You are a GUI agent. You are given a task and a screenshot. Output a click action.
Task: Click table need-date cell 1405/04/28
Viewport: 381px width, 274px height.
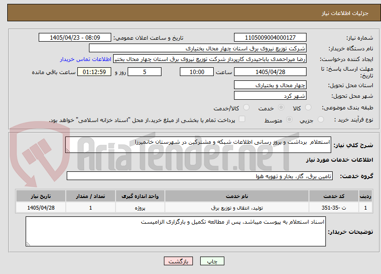pyautogui.click(x=41, y=208)
